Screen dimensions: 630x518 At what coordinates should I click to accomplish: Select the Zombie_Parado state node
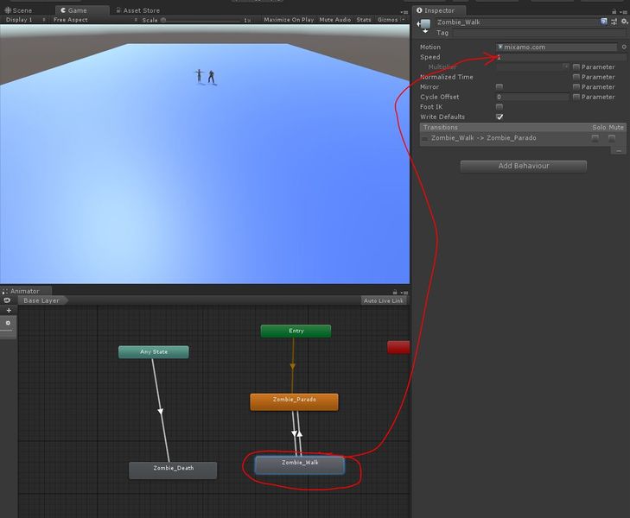(294, 401)
